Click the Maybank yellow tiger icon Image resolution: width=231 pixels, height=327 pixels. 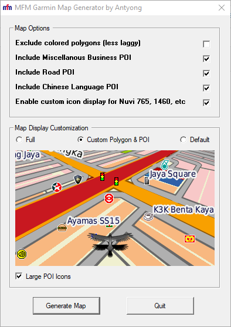coord(22,254)
